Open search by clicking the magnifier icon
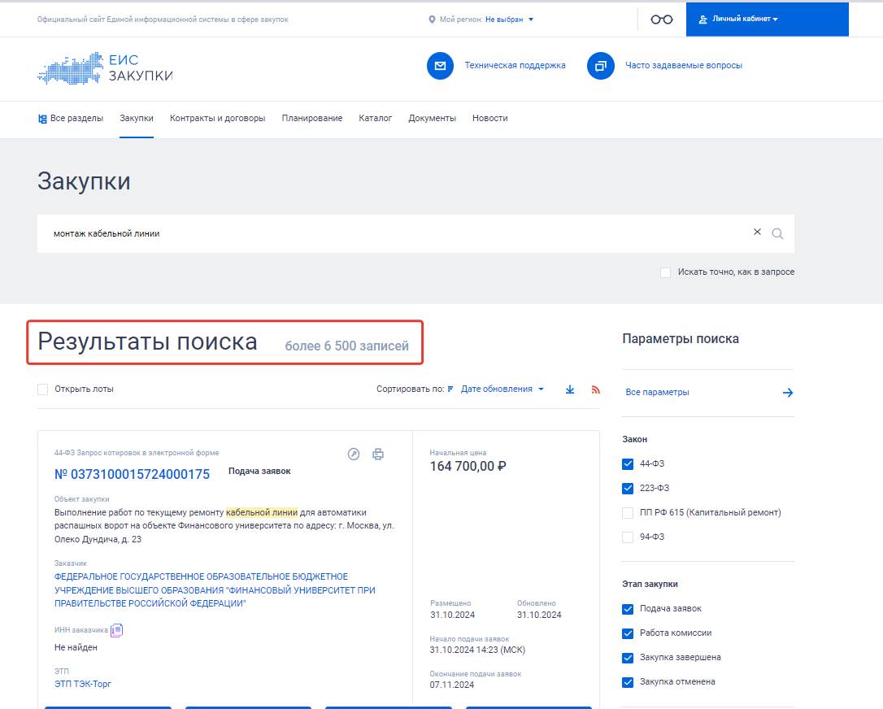Screen dimensions: 883x709 coord(777,233)
